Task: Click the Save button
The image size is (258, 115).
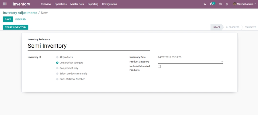Action: [8, 19]
